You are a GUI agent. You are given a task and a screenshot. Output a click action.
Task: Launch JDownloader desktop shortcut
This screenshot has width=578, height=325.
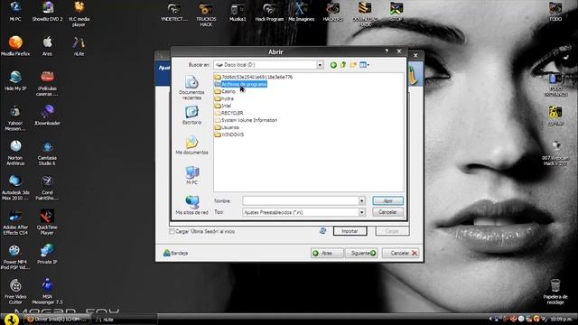click(x=47, y=116)
